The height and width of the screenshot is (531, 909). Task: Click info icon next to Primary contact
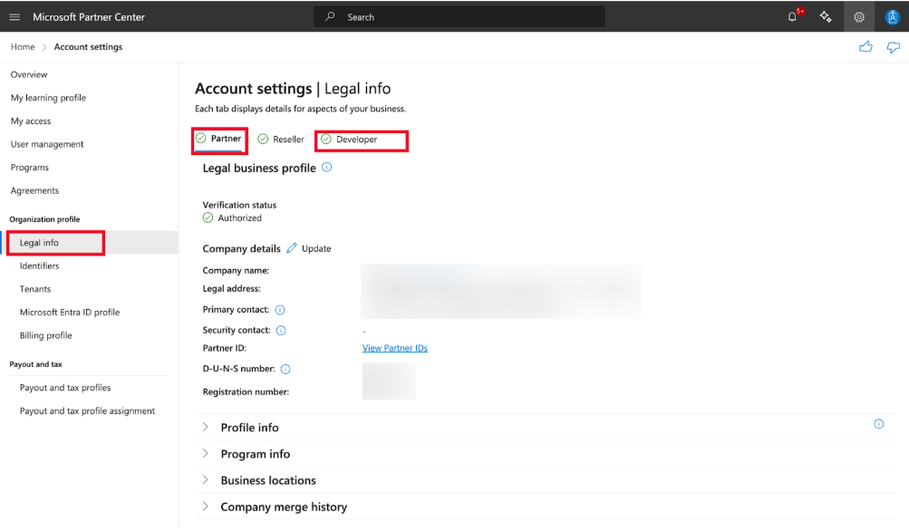click(280, 310)
